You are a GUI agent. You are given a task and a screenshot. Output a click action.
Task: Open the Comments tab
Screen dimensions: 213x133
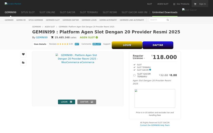(x=86, y=44)
